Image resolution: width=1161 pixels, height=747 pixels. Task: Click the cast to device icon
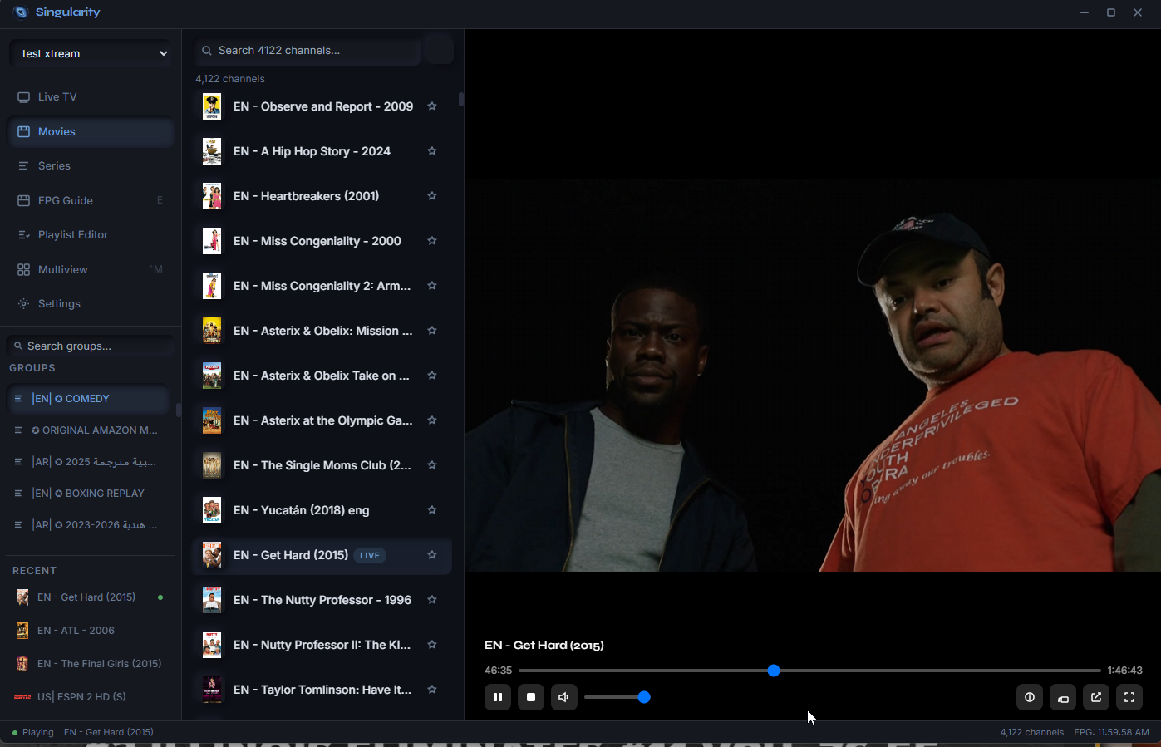click(x=1063, y=697)
